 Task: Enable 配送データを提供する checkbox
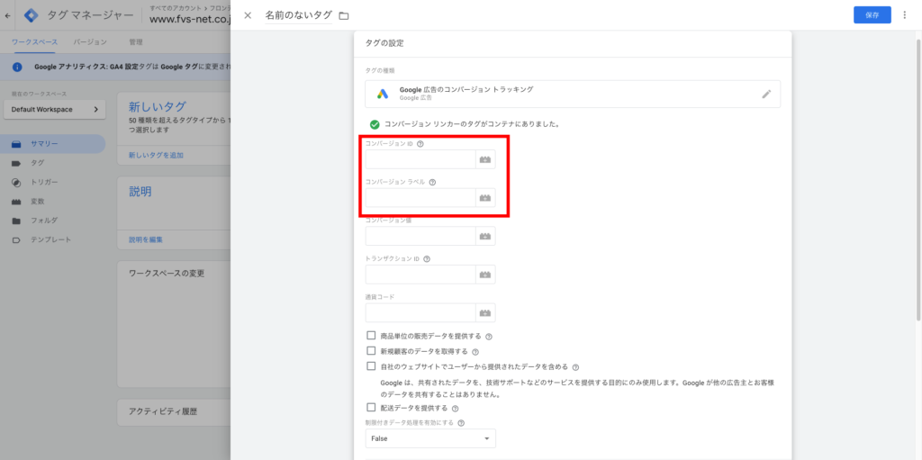(371, 407)
